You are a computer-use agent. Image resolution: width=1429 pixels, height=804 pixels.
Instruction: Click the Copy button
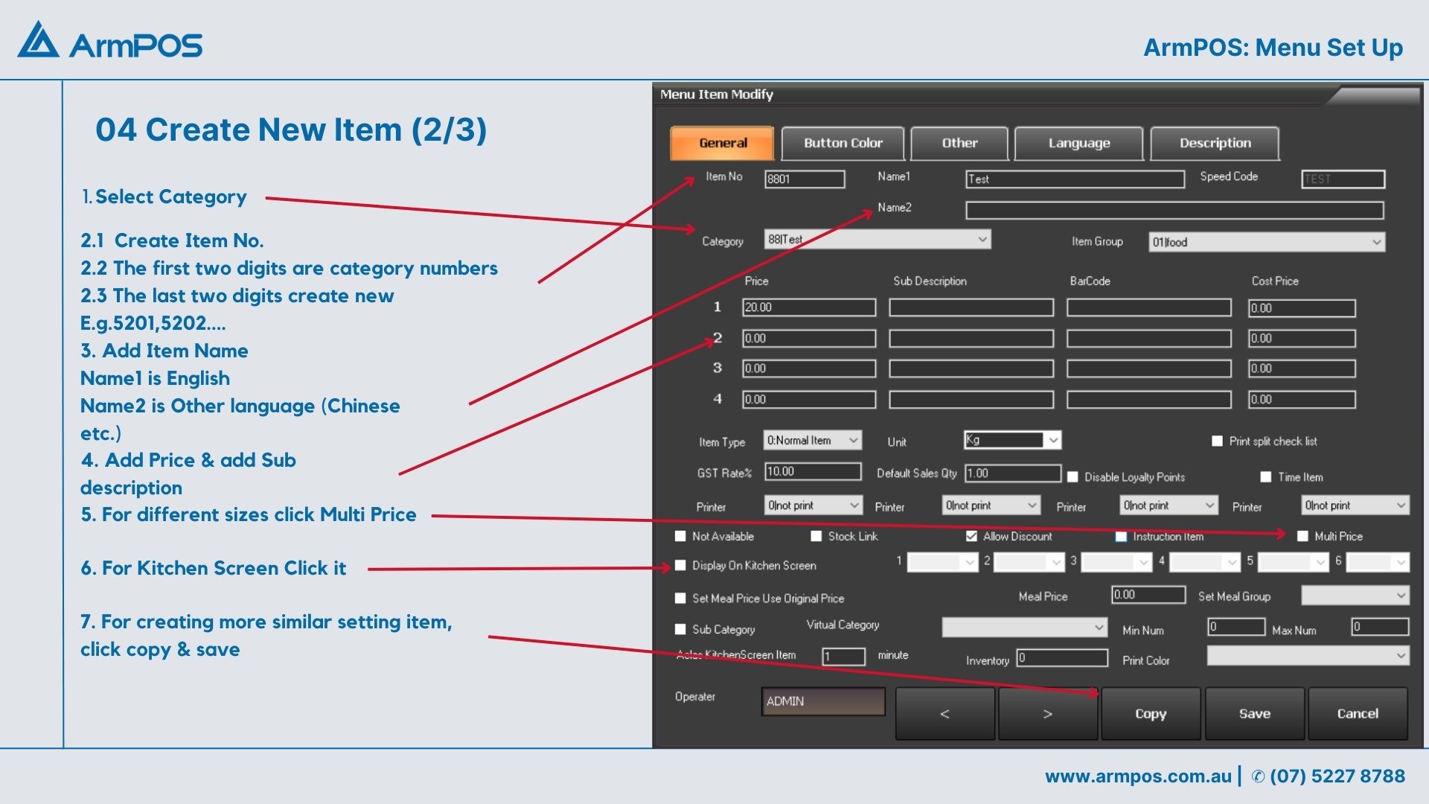coord(1150,713)
